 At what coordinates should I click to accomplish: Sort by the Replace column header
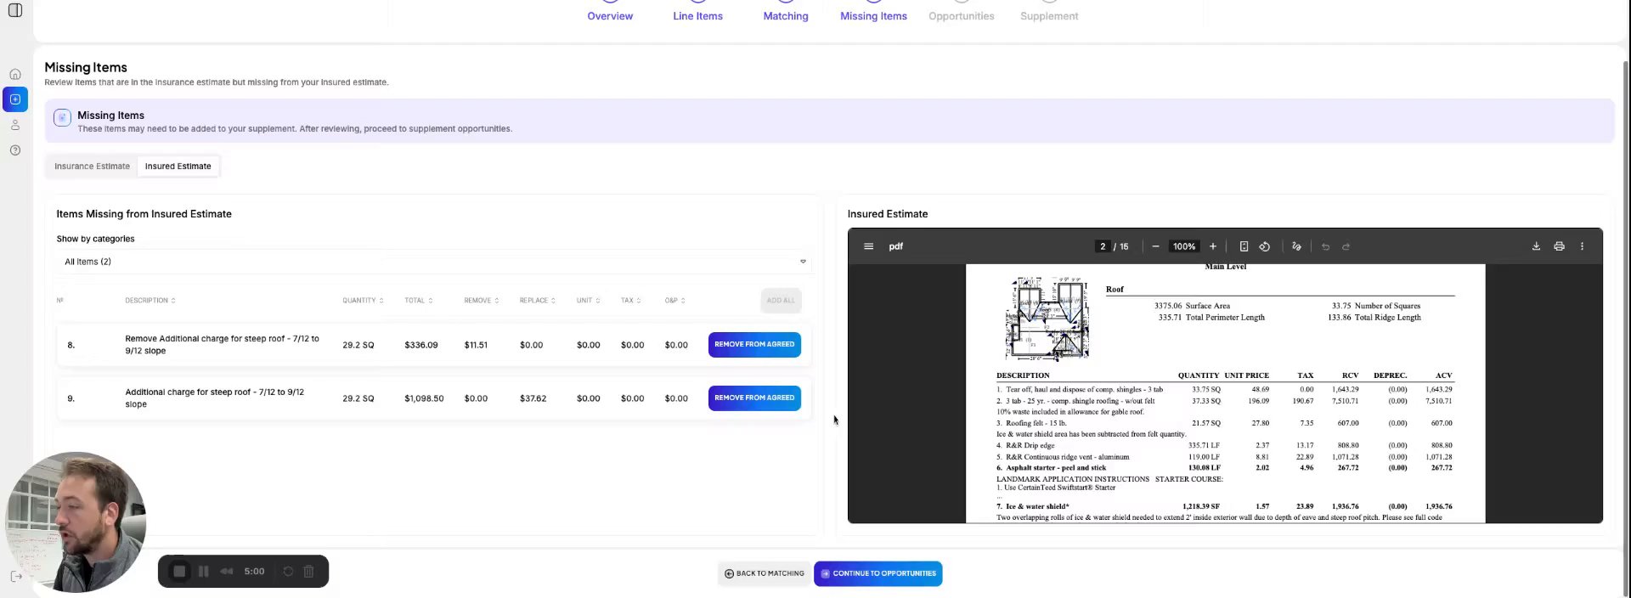538,301
